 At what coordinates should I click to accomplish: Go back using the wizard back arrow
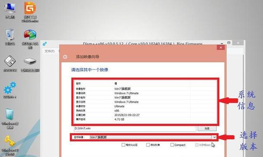point(65,57)
